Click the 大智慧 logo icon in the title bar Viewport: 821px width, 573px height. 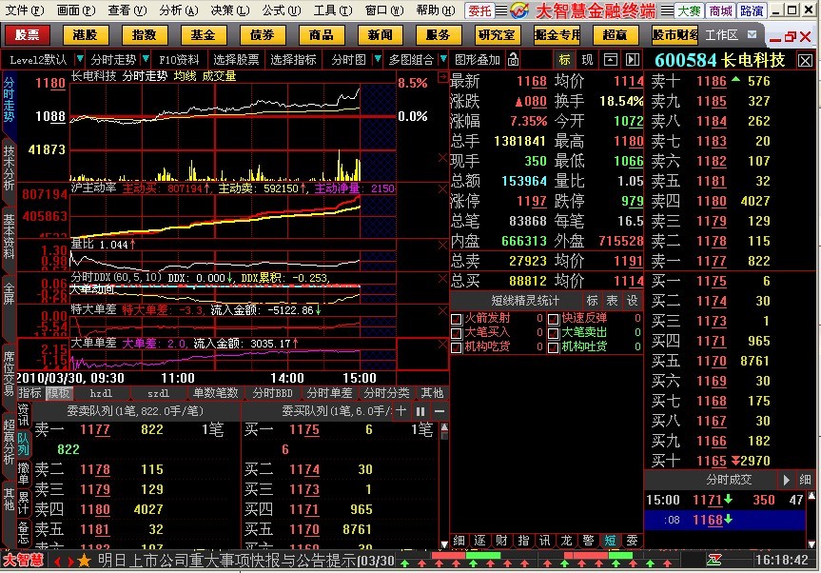pos(520,10)
